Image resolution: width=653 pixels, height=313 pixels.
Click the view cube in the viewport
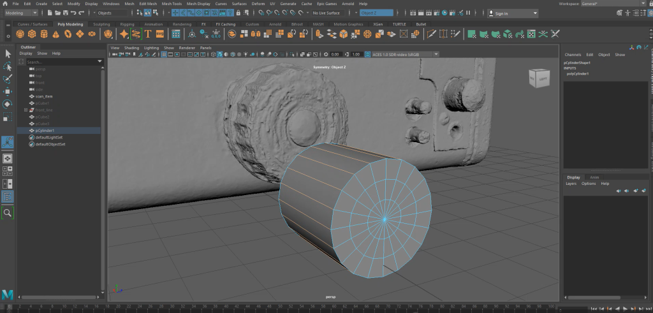pyautogui.click(x=538, y=78)
